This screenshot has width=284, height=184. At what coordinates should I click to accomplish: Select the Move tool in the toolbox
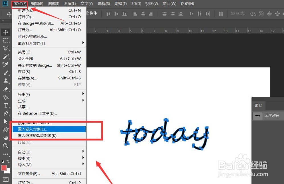pyautogui.click(x=6, y=32)
